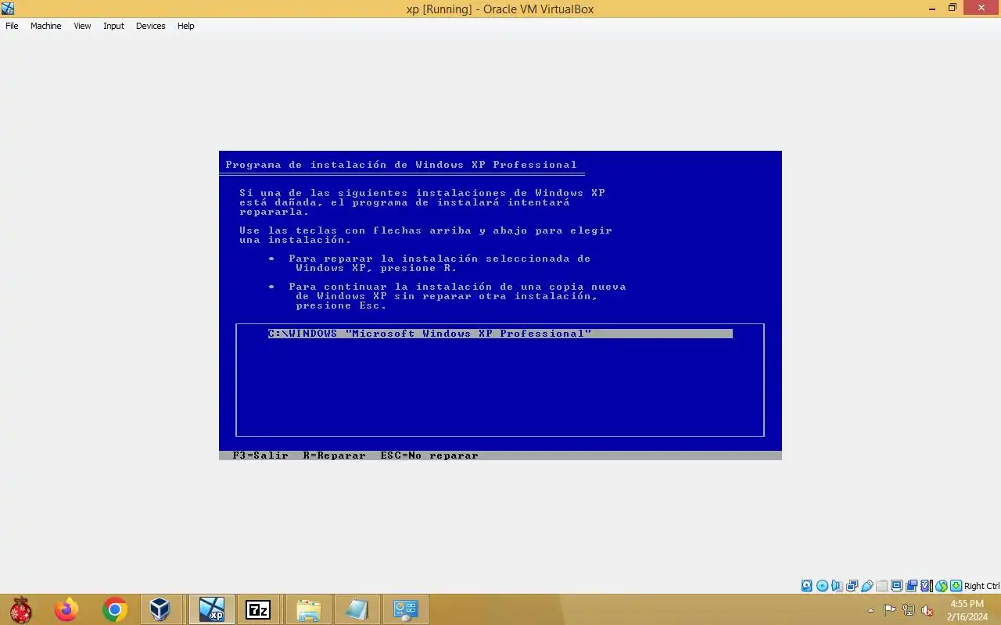This screenshot has width=1001, height=625.
Task: Open the taskbar clock showing 4:55 PM
Action: coord(967,610)
